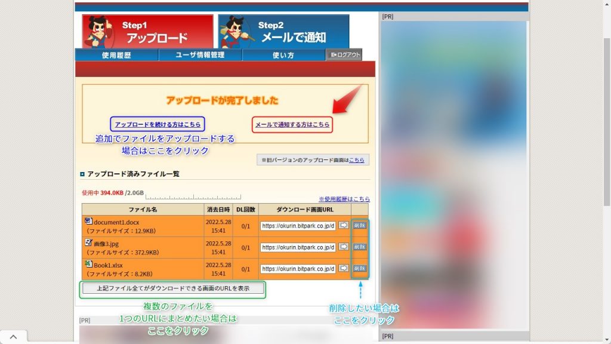The height and width of the screenshot is (344, 611).
Task: Click the アップロード済みファイル一覧 heading
Action: tap(133, 174)
